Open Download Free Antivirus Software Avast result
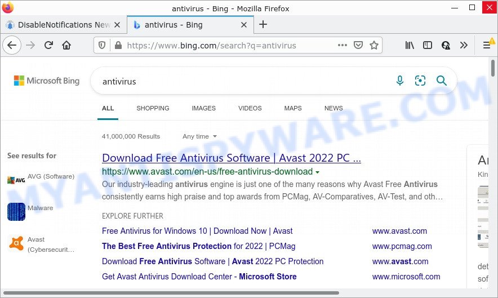Image resolution: width=498 pixels, height=298 pixels. [x=232, y=158]
